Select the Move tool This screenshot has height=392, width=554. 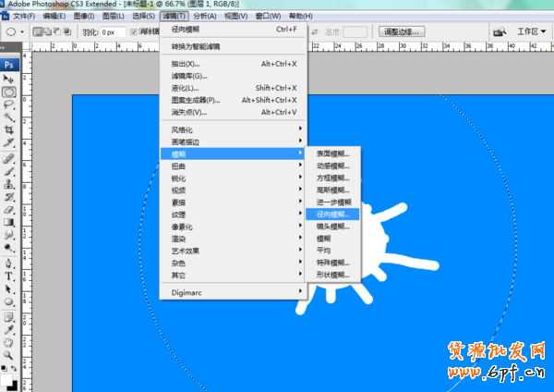point(8,80)
